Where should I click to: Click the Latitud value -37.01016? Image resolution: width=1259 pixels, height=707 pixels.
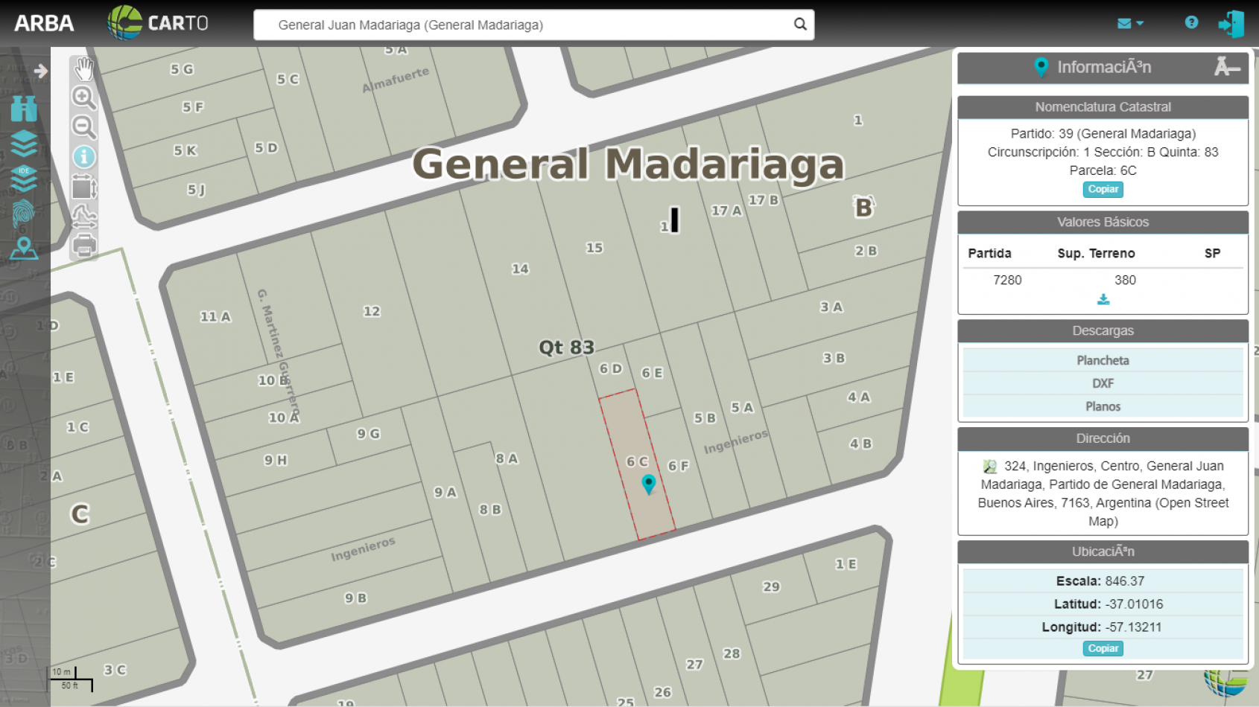(x=1134, y=604)
